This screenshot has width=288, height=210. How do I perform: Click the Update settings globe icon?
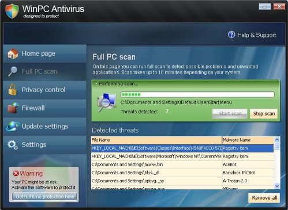click(13, 126)
